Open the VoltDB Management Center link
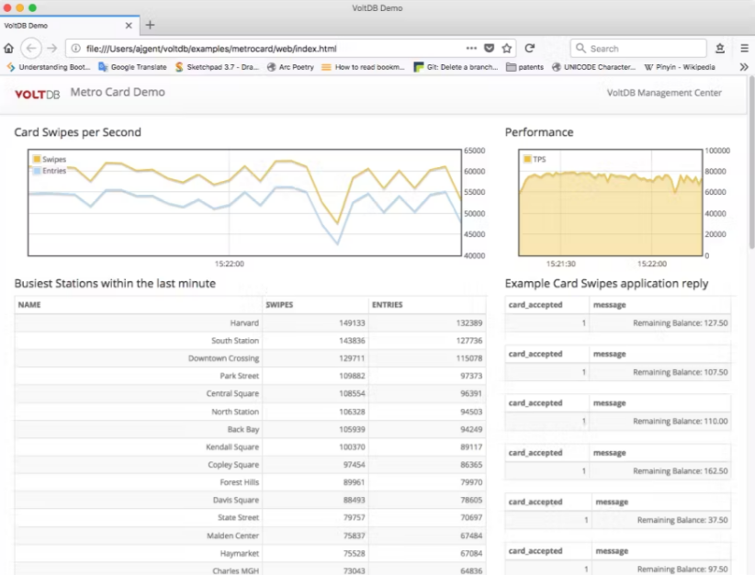755x575 pixels. click(664, 93)
